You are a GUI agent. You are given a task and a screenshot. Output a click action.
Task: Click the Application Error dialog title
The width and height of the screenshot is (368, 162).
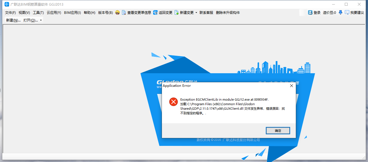pos(177,86)
